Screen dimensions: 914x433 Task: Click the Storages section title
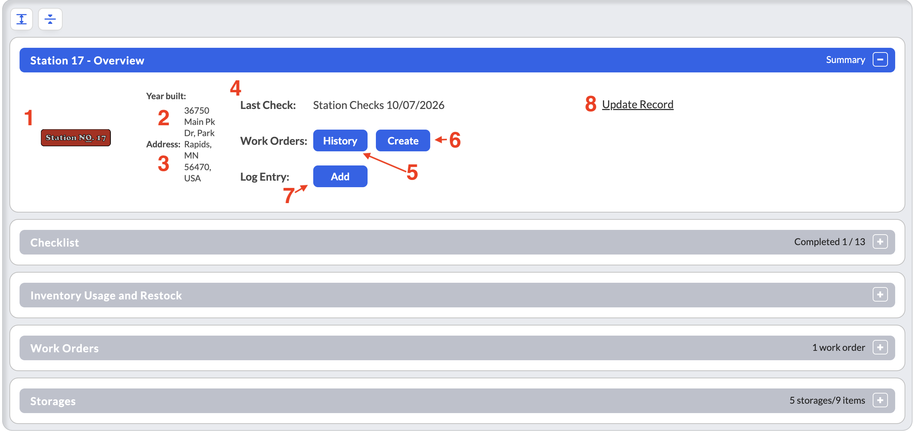pyautogui.click(x=53, y=401)
